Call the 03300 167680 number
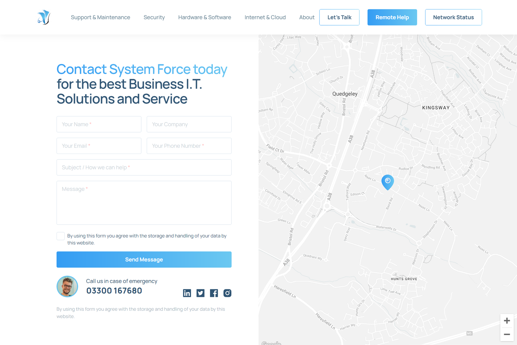517x345 pixels. [x=114, y=291]
